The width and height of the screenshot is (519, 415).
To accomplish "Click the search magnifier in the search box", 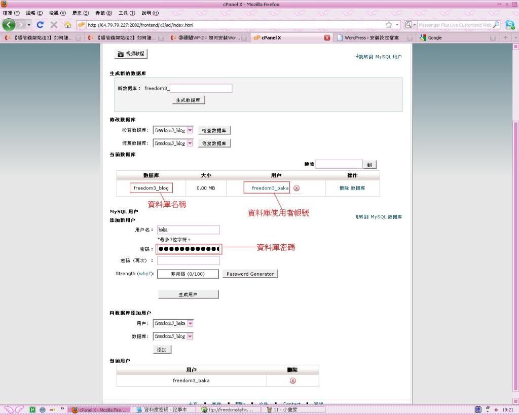I will click(496, 25).
